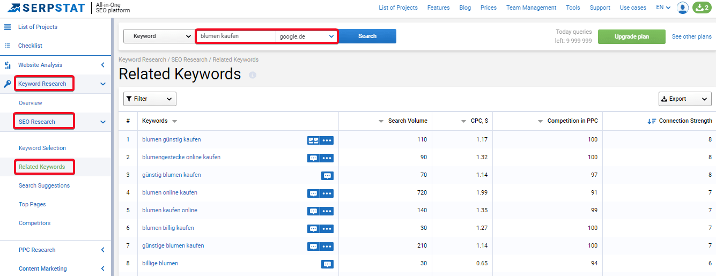The width and height of the screenshot is (716, 276).
Task: Click the key icon for Keyword Research
Action: [8, 84]
